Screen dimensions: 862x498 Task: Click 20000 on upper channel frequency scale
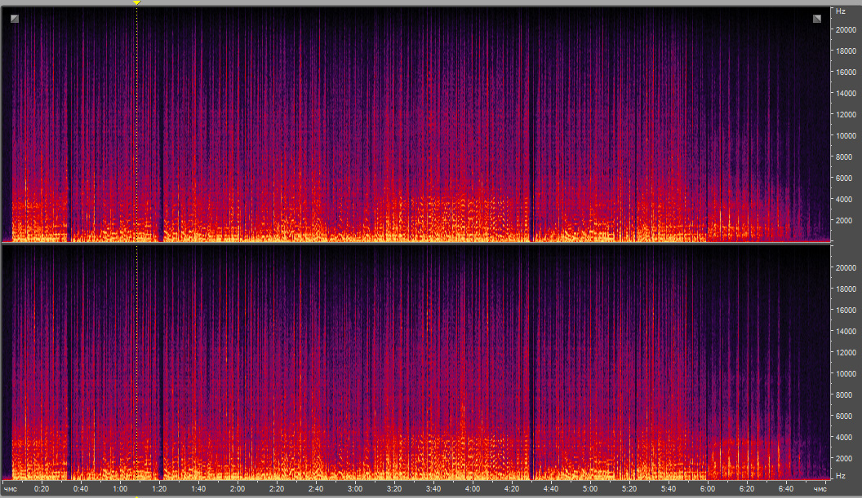pos(845,30)
